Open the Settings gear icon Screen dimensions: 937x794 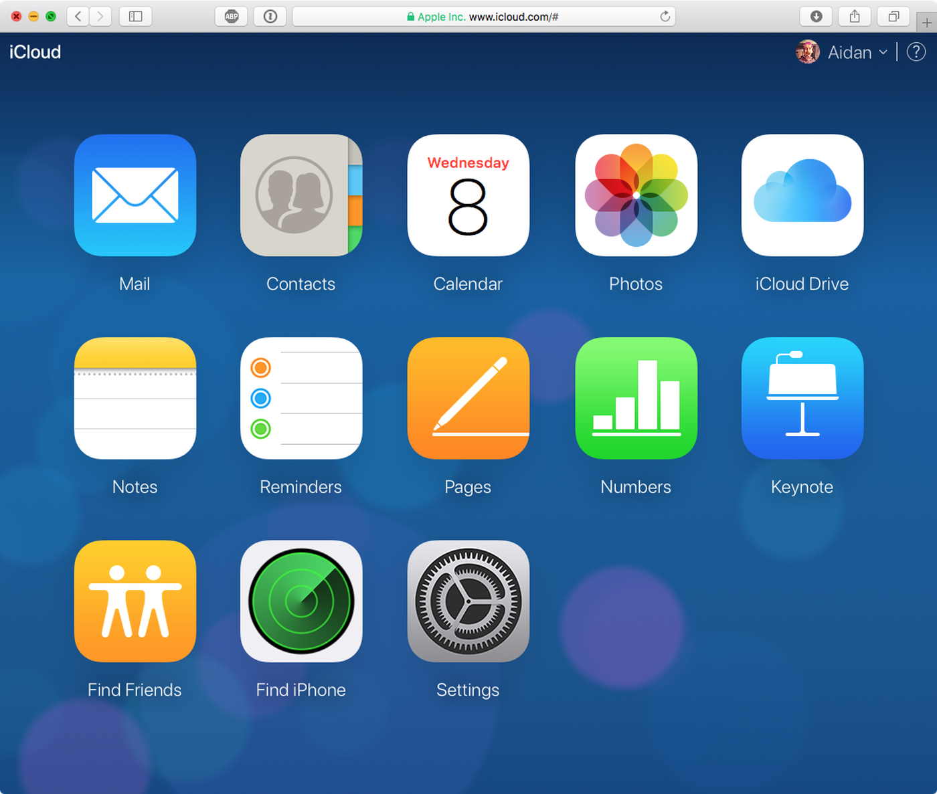coord(468,601)
